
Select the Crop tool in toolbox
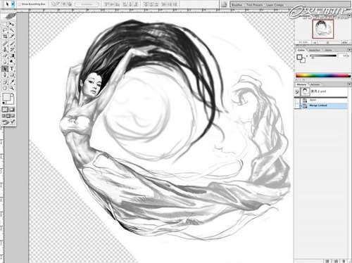[5, 37]
